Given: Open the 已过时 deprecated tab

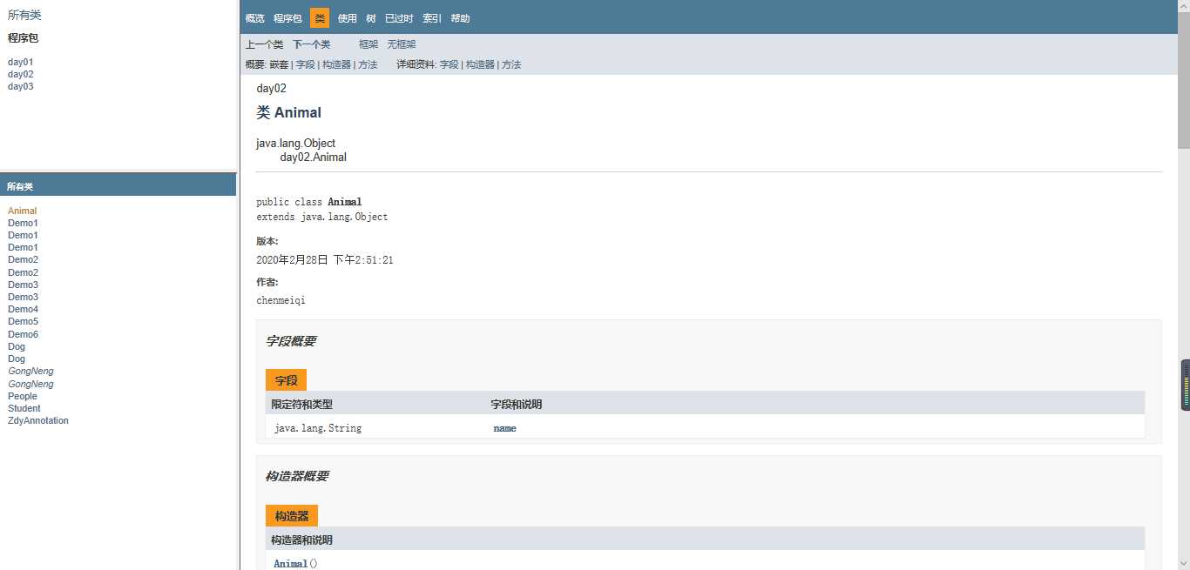Looking at the screenshot, I should 399,18.
